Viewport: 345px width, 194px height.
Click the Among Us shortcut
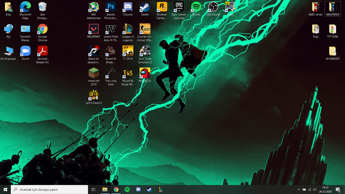[145, 73]
